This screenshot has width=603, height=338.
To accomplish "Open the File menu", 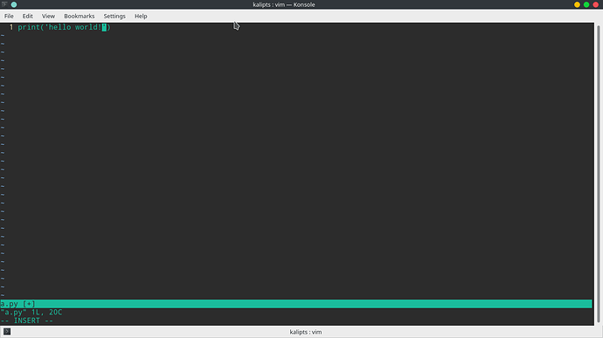I will point(9,16).
